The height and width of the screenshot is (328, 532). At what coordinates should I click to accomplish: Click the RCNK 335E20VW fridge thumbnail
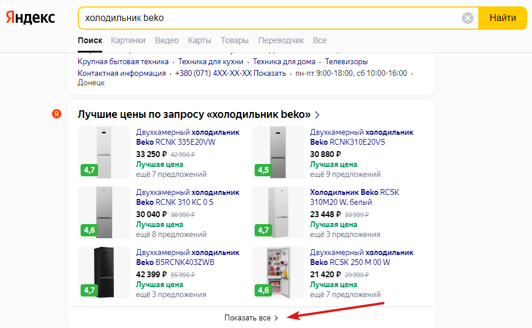point(104,152)
